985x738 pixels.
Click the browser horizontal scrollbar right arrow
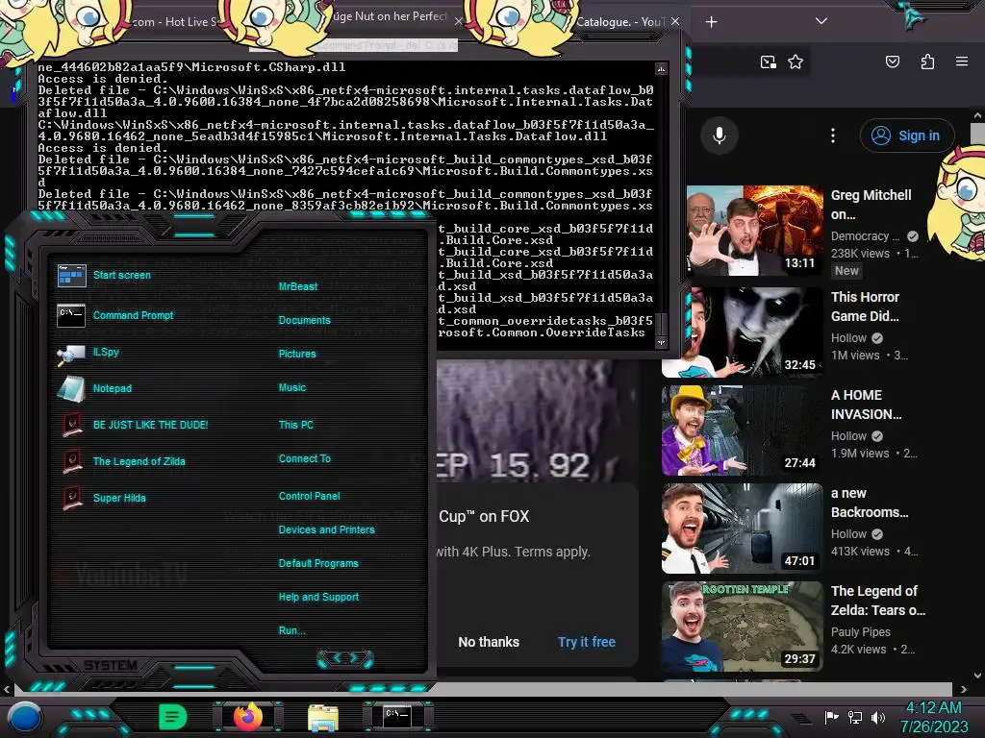pyautogui.click(x=963, y=689)
